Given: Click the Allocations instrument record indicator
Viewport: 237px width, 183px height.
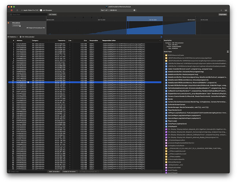Looking at the screenshot, I should [8, 23].
